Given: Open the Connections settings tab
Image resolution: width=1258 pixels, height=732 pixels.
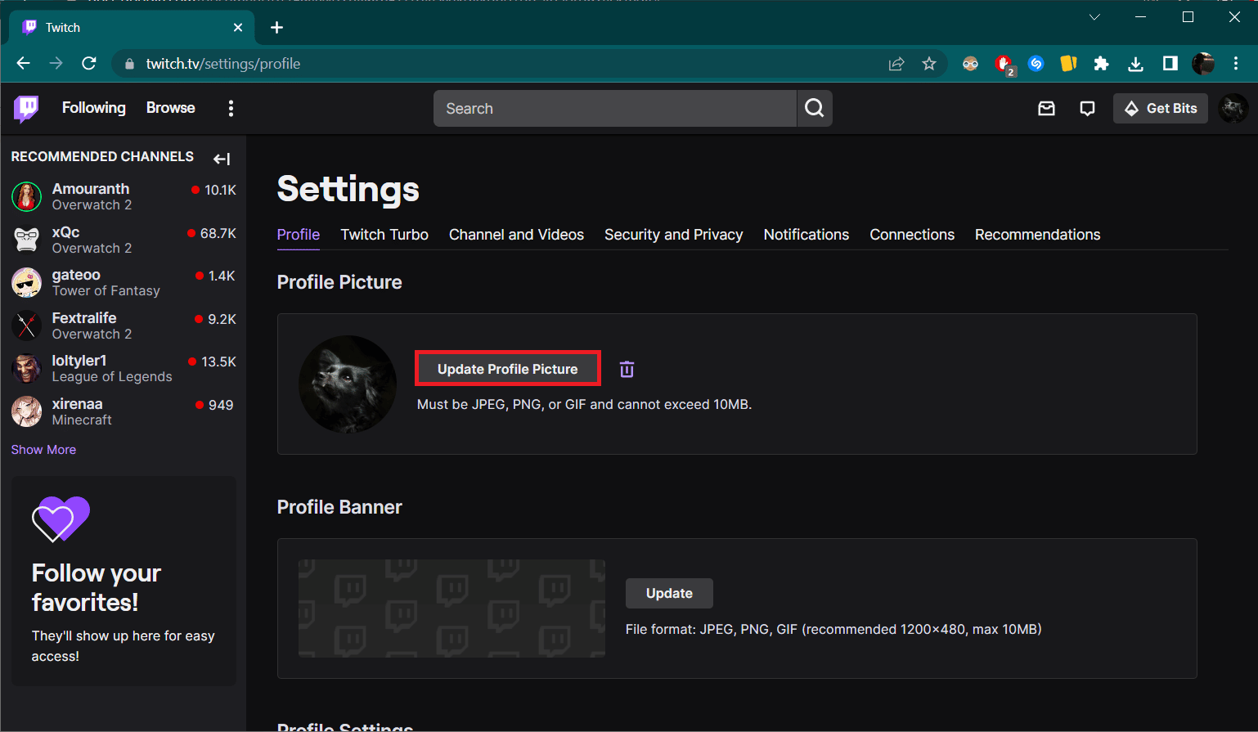Looking at the screenshot, I should [x=912, y=235].
